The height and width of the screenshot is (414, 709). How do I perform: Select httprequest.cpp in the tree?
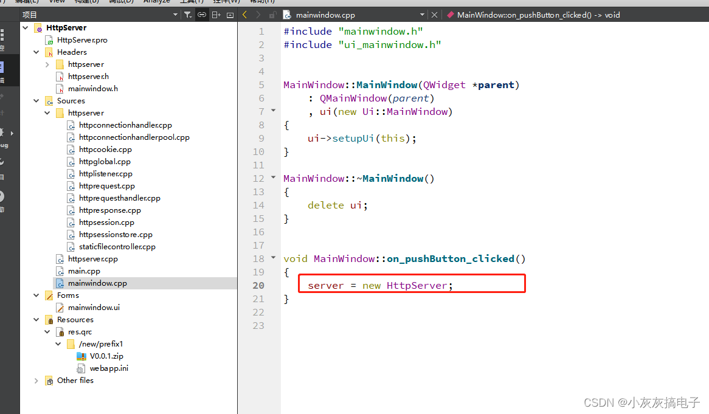[x=106, y=186]
